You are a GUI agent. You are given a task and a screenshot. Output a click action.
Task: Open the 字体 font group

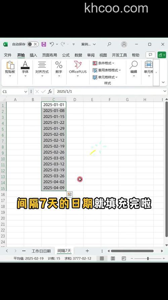(x=25, y=69)
